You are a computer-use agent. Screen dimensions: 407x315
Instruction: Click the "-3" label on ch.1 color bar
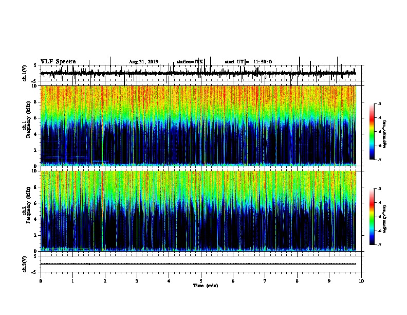coord(379,104)
